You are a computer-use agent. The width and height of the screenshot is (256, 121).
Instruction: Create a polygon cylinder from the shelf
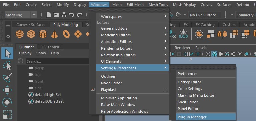43,34
